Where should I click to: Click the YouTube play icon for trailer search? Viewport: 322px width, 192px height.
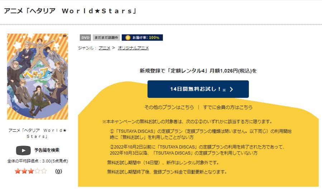click(23, 151)
